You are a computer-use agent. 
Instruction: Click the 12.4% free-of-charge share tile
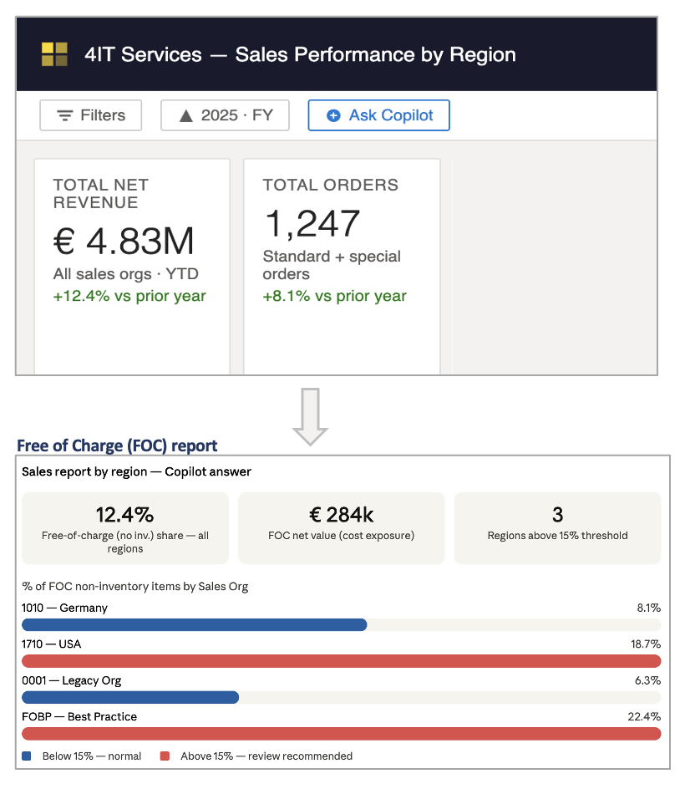[x=124, y=527]
